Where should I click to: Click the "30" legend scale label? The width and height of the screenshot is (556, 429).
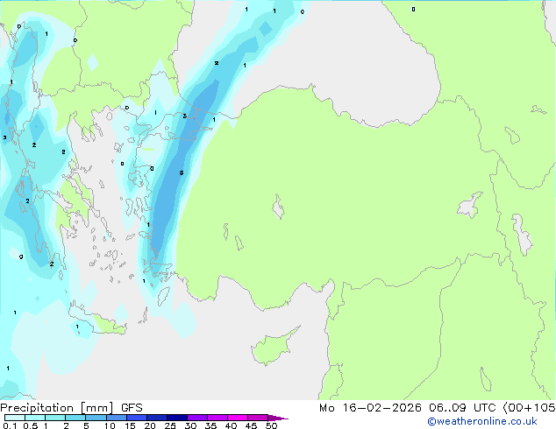[x=190, y=425]
